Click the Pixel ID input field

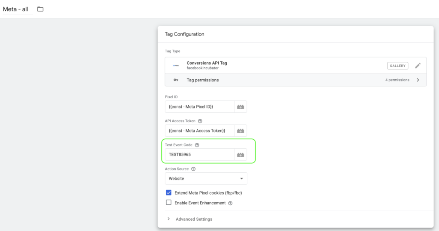[199, 107]
